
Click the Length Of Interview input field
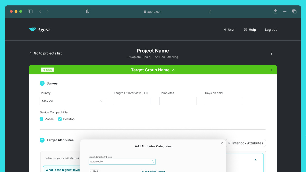pos(132,101)
